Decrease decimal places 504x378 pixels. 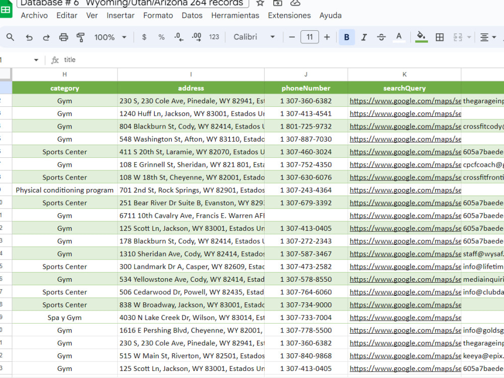179,37
